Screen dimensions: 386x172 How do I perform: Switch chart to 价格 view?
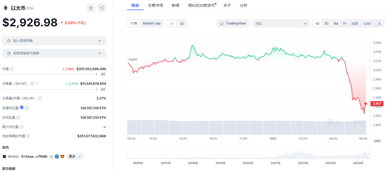click(134, 23)
